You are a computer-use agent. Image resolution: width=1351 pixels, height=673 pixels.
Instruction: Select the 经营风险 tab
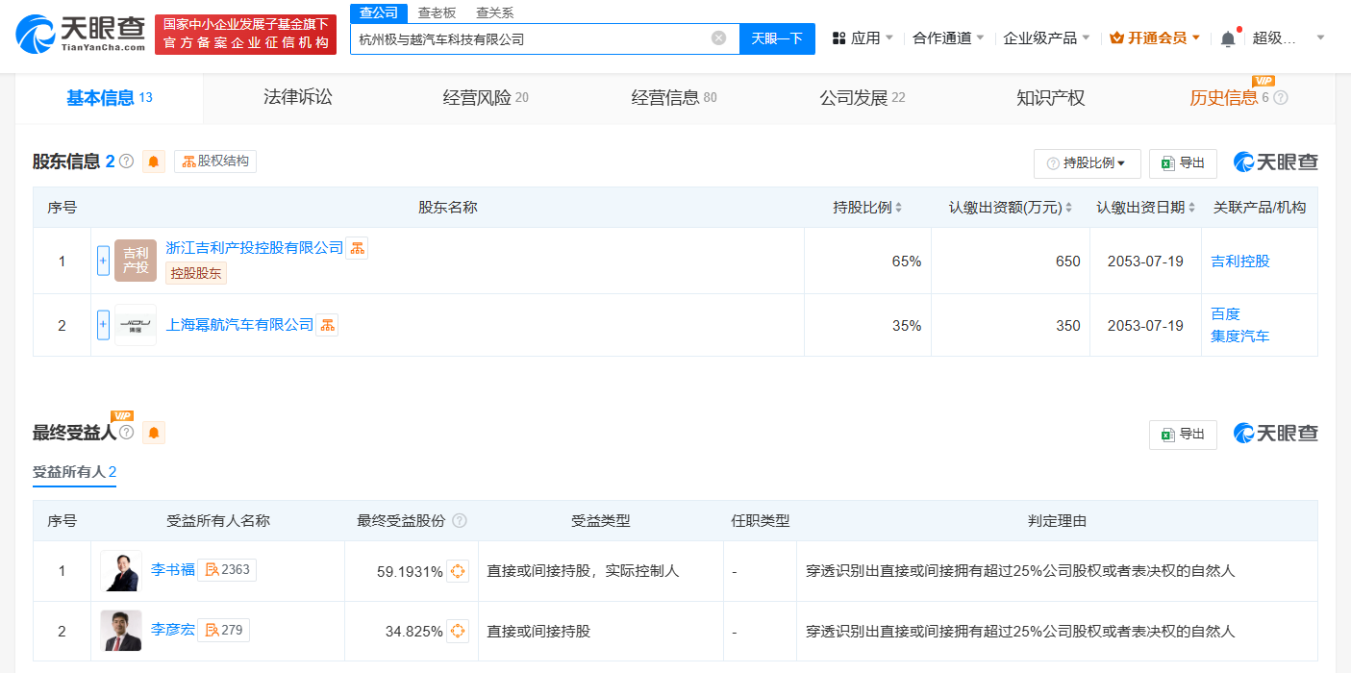click(x=486, y=98)
